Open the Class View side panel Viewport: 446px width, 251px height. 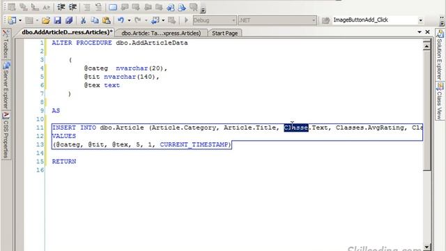(440, 101)
